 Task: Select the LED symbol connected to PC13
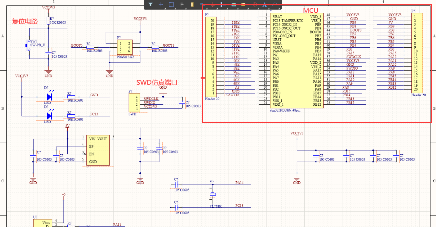pos(50,116)
